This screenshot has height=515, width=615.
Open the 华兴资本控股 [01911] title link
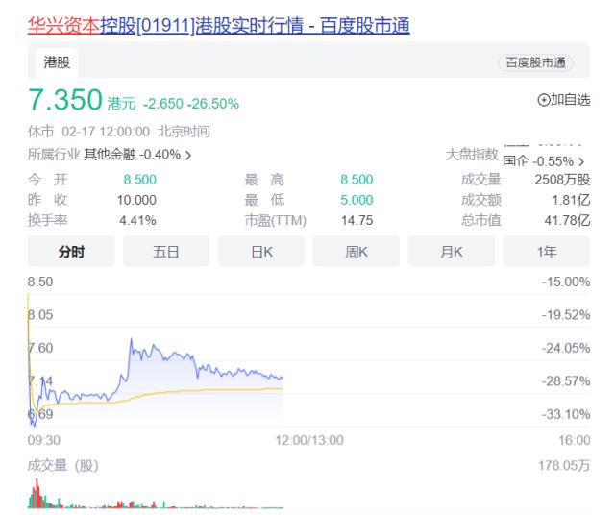218,26
